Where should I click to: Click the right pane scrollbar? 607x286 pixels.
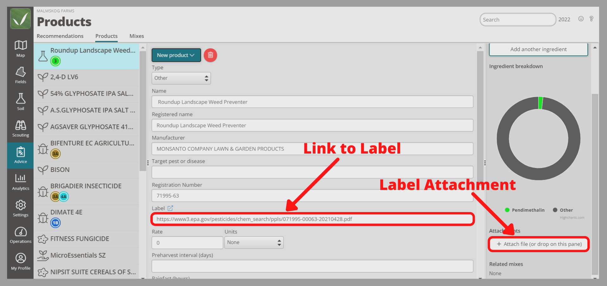[595, 184]
